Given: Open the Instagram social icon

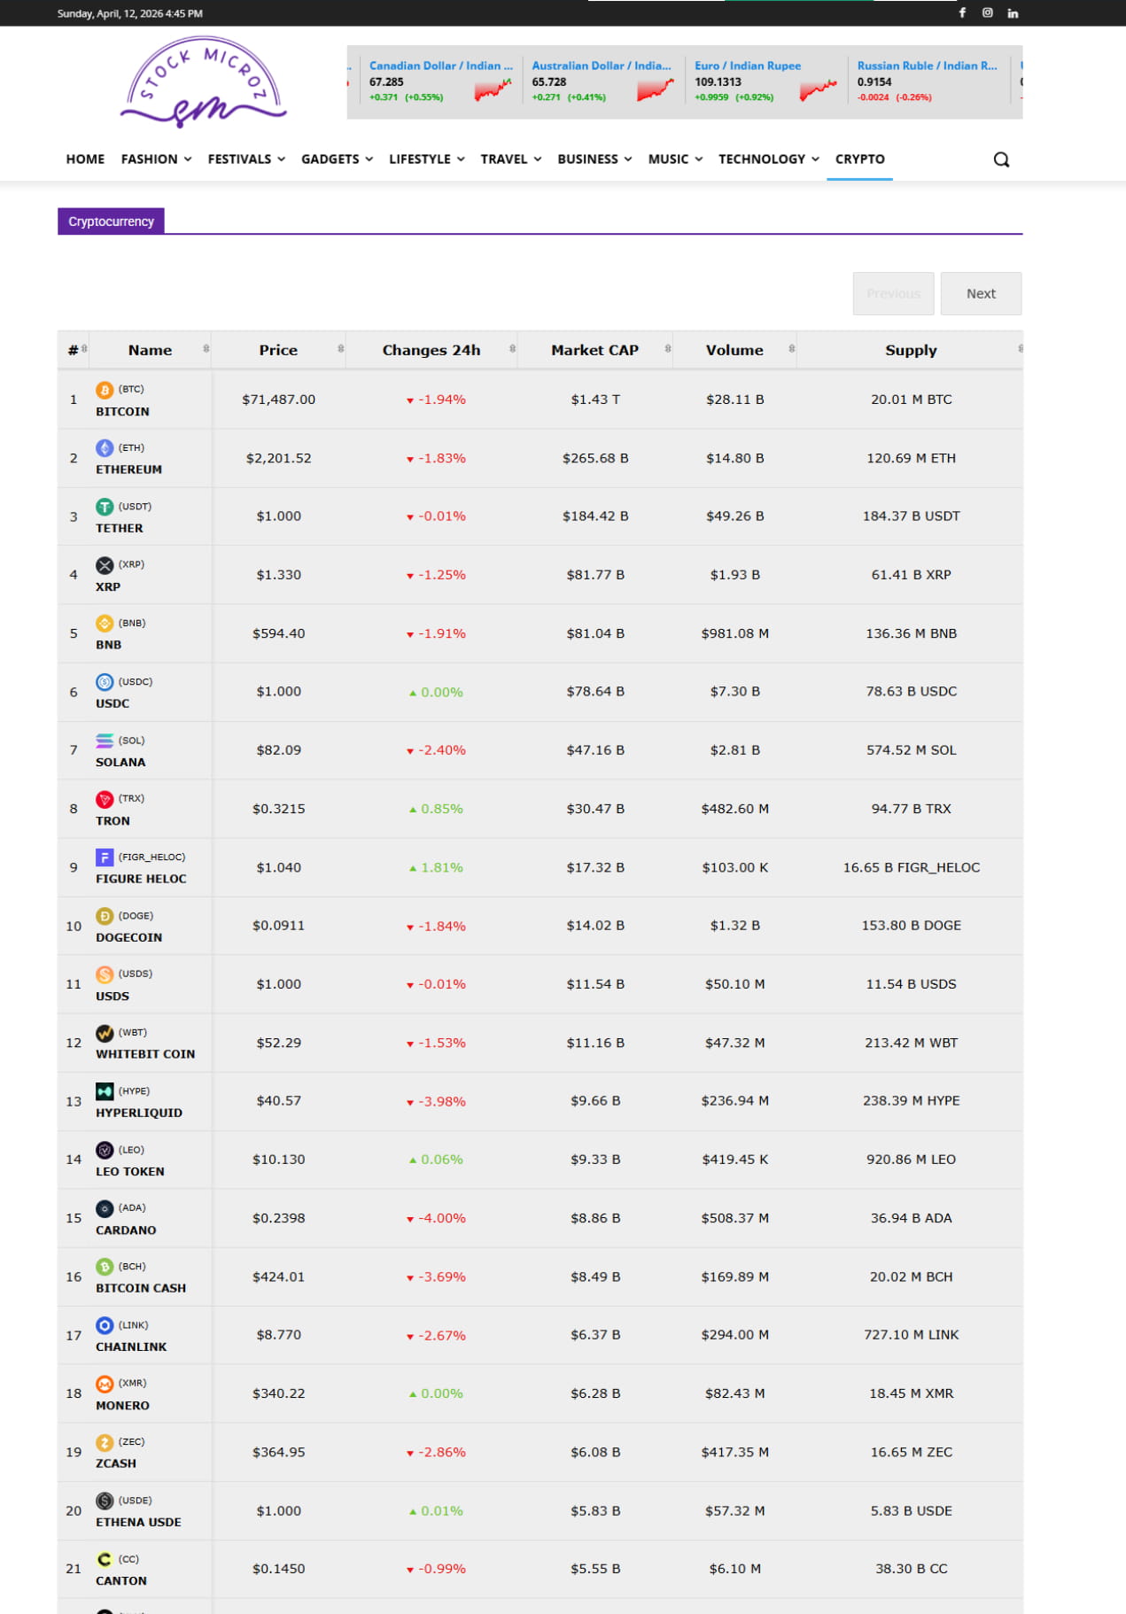Looking at the screenshot, I should click(987, 13).
